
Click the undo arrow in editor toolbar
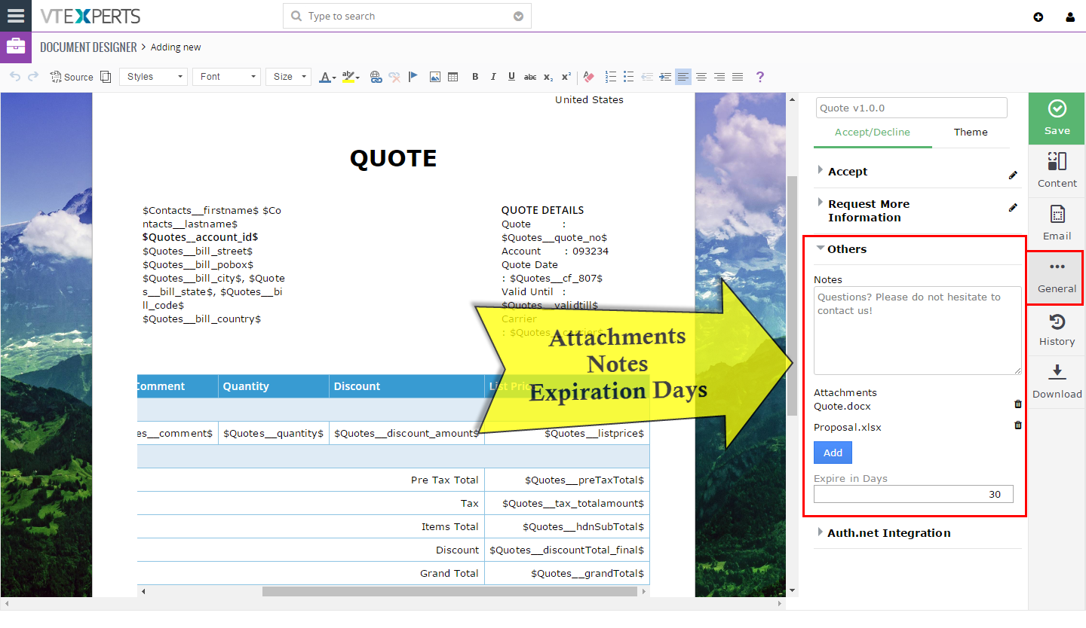pyautogui.click(x=15, y=77)
